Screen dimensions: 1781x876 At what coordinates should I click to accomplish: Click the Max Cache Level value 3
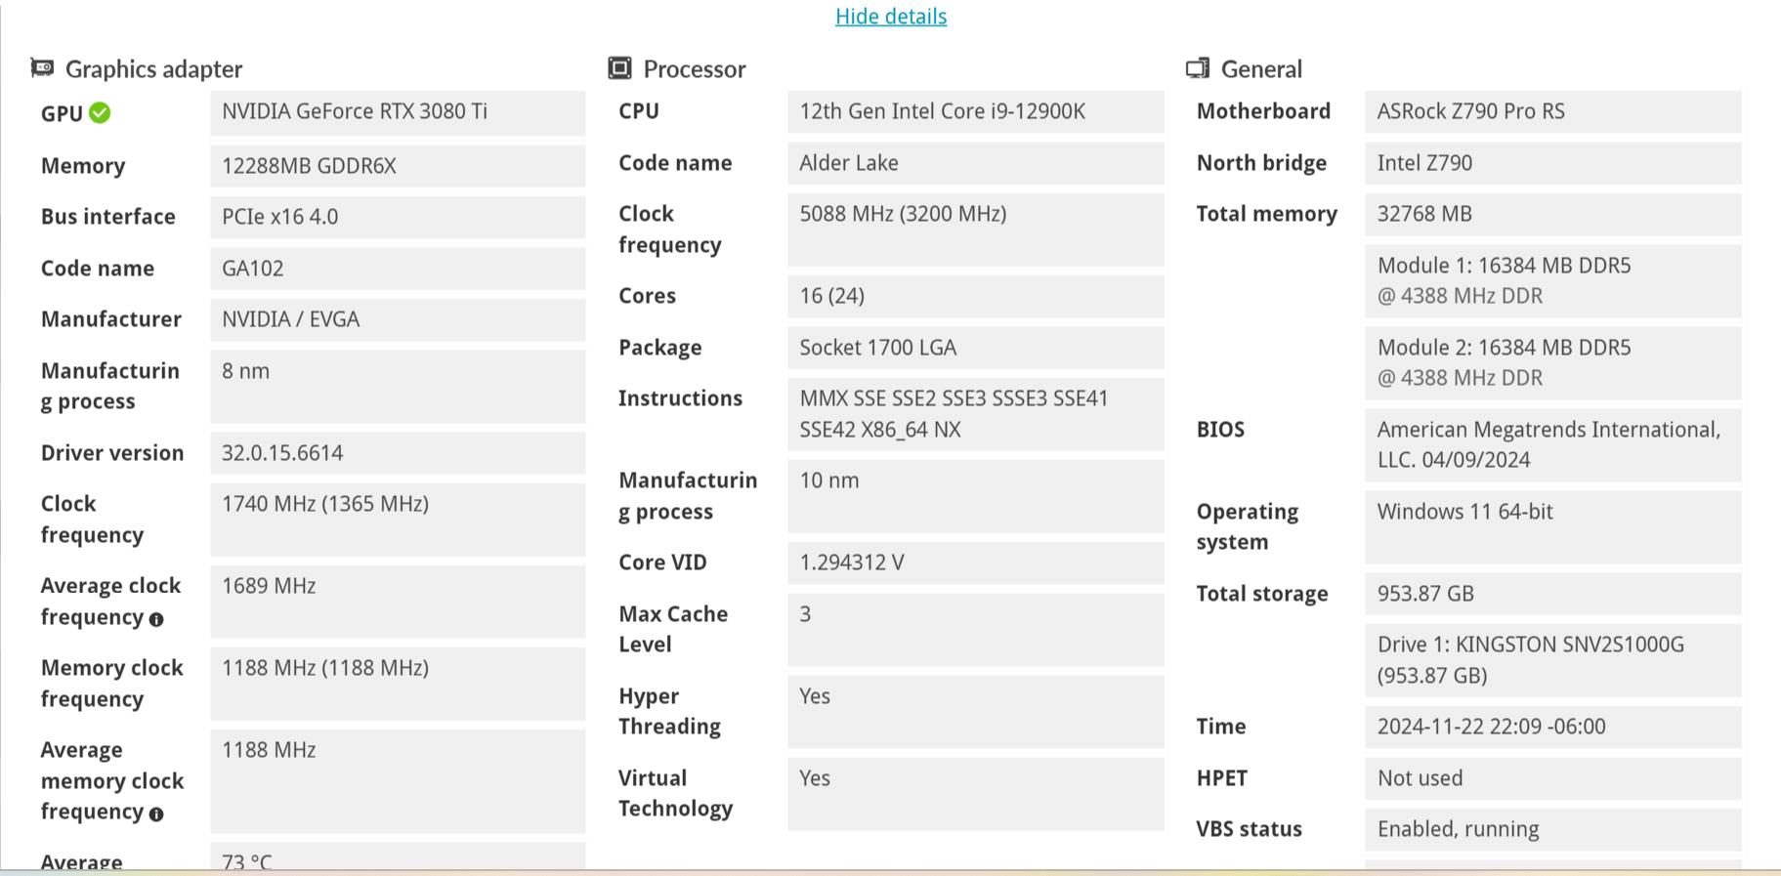(976, 630)
